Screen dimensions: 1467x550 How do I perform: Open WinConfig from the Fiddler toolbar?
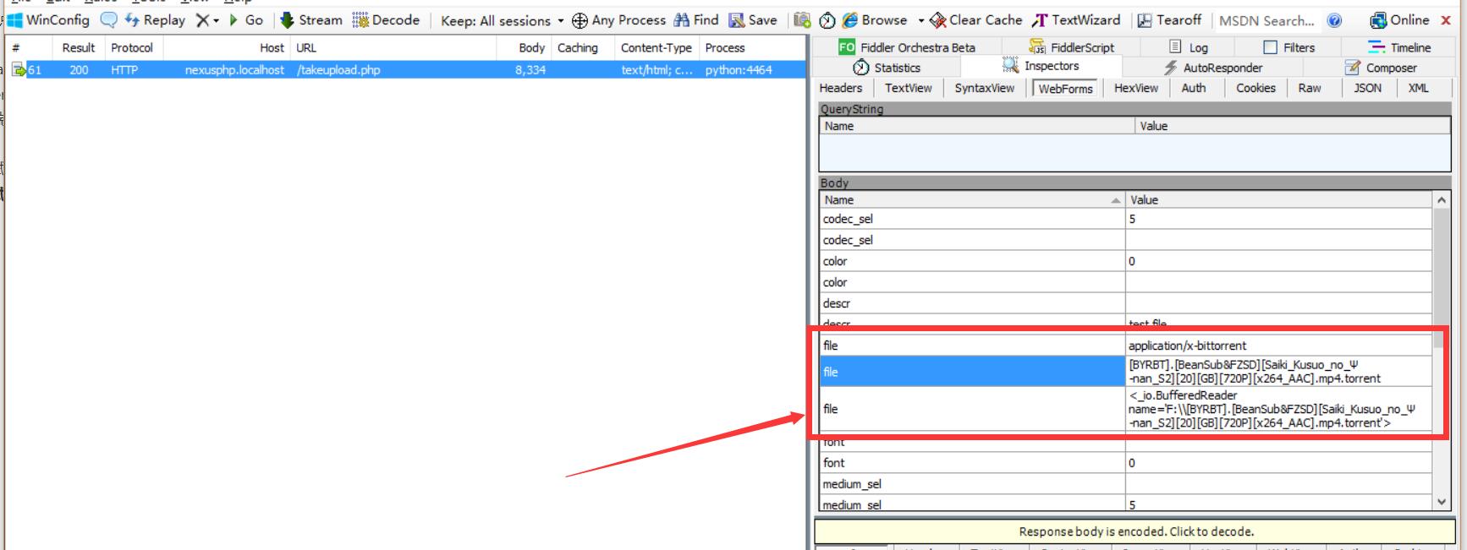[48, 20]
